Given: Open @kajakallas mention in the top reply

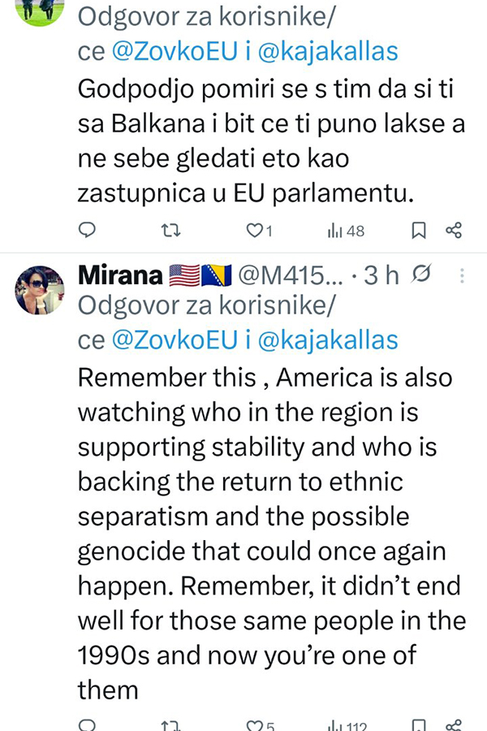Looking at the screenshot, I should (327, 52).
